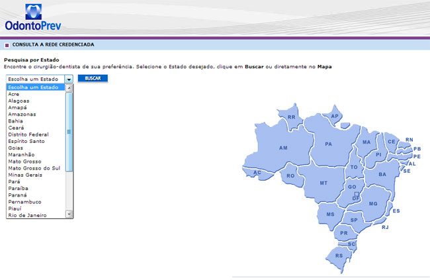Click the PB label on the map
Viewport: 430px width, 280px height.
[417, 149]
